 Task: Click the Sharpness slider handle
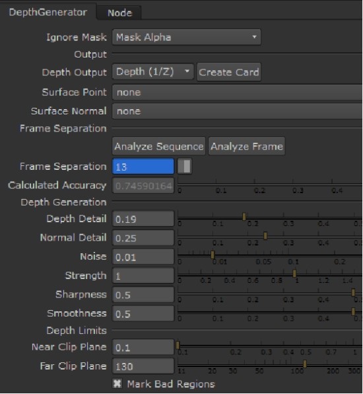coord(353,292)
